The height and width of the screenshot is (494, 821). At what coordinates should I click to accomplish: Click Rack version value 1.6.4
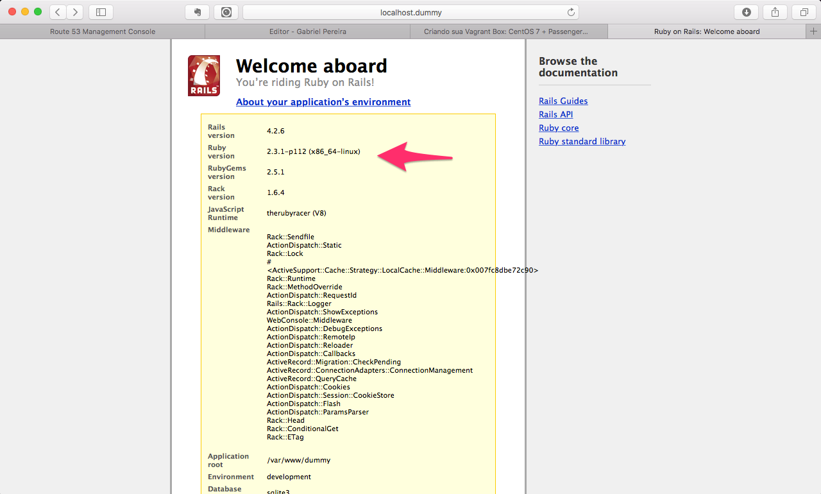[x=276, y=192]
